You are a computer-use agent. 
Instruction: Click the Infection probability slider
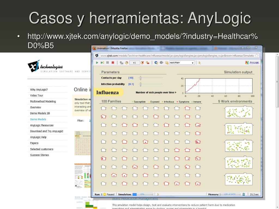tap(150, 84)
